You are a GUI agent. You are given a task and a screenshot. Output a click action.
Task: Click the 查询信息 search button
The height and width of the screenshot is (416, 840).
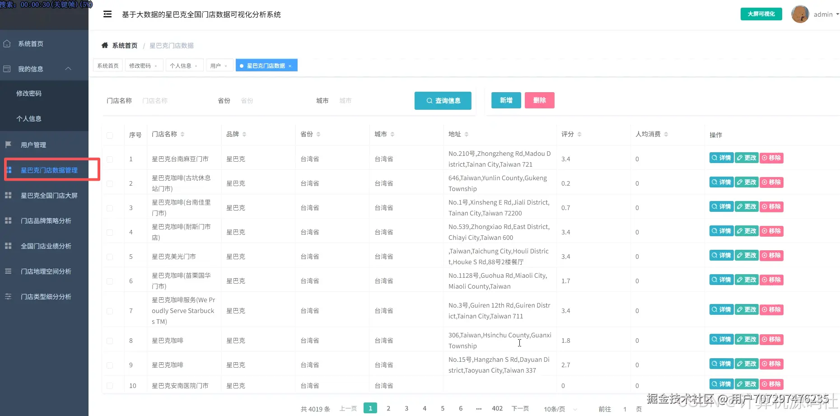[x=443, y=101]
